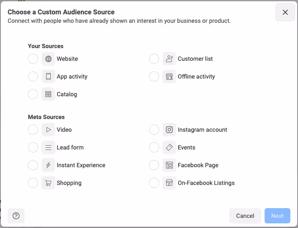Screen dimensions: 298x228
Task: Click the Instant Experience label text
Action: click(81, 165)
